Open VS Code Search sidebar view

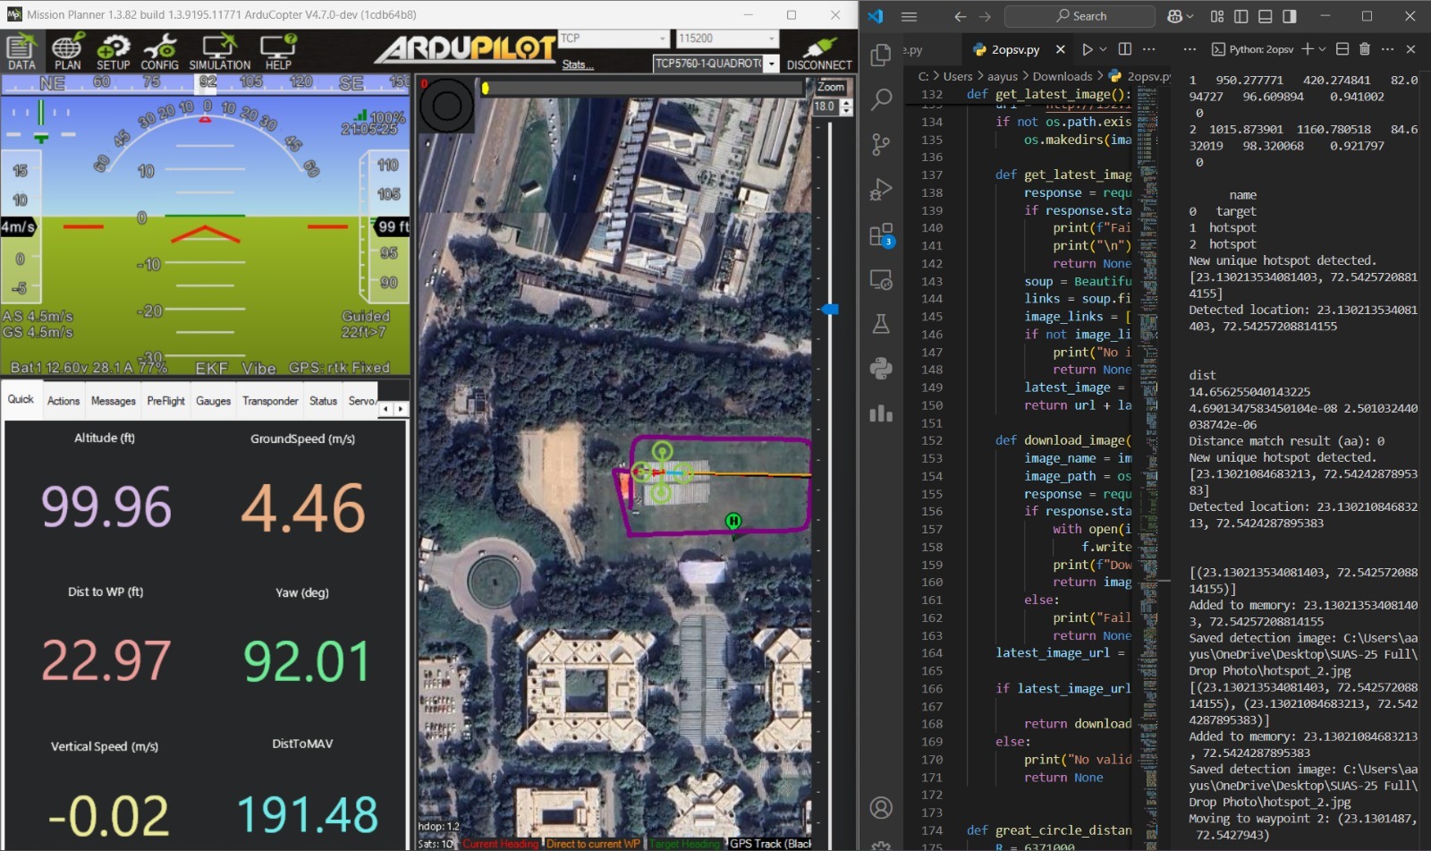pos(881,99)
